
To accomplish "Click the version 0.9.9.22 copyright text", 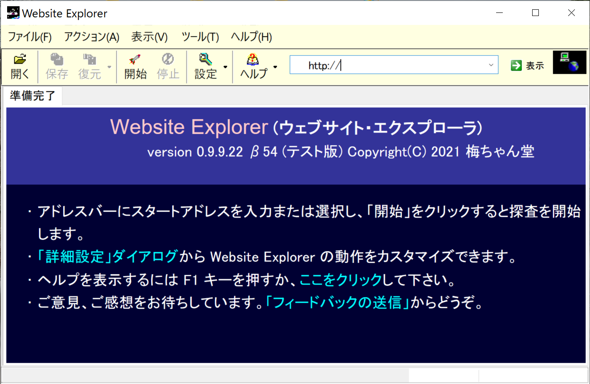I will click(341, 152).
